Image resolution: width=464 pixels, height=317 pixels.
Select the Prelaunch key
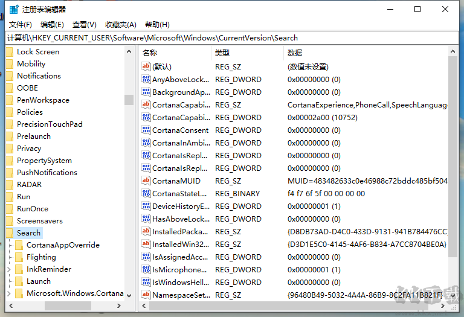point(34,136)
